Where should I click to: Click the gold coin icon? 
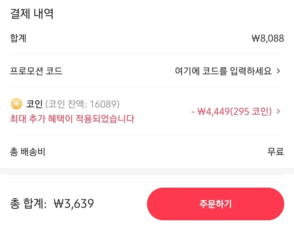pos(16,104)
